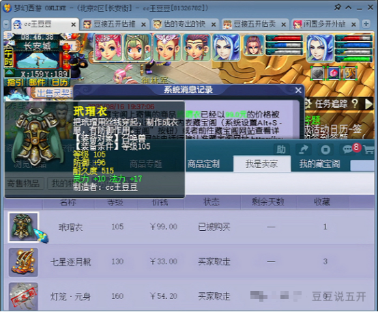This screenshot has height=312, width=378.
Task: Sort by the 价钱 column header
Action: pyautogui.click(x=160, y=202)
